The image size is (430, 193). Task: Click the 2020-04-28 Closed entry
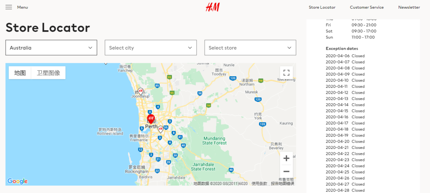pos(345,190)
